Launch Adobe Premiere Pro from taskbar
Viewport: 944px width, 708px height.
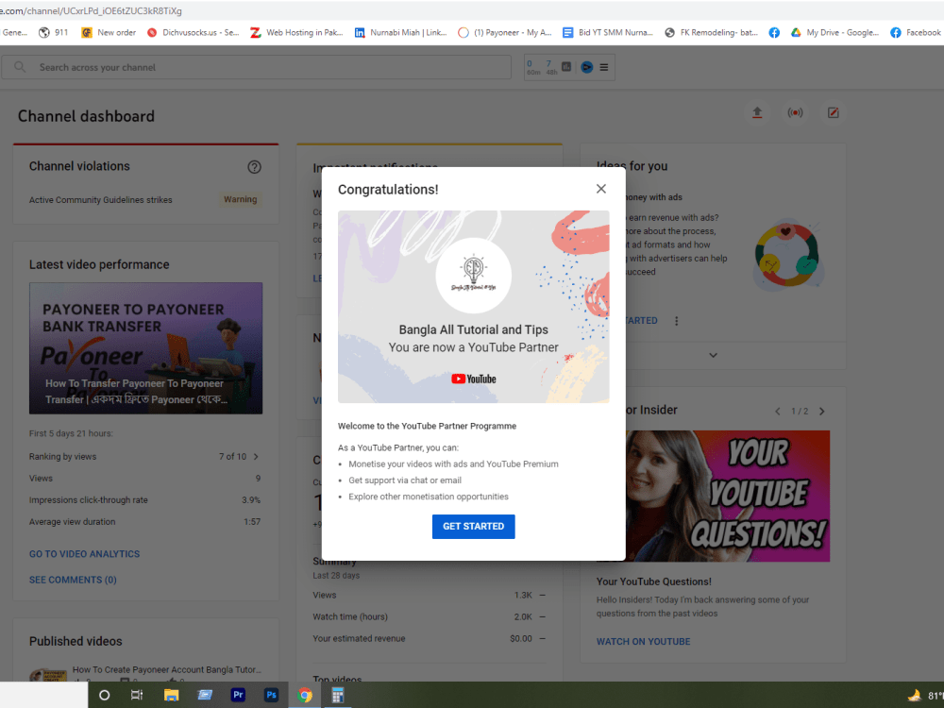[238, 695]
